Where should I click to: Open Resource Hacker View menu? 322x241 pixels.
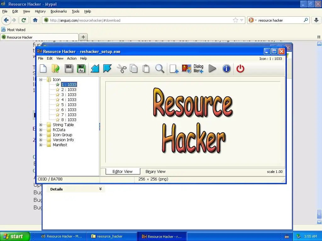[60, 58]
